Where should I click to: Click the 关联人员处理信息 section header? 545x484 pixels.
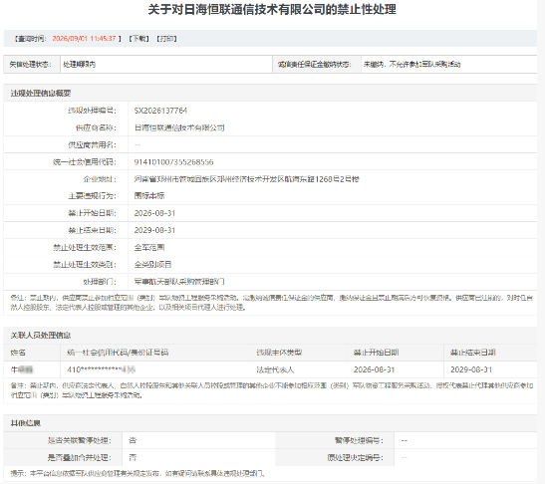coord(41,336)
